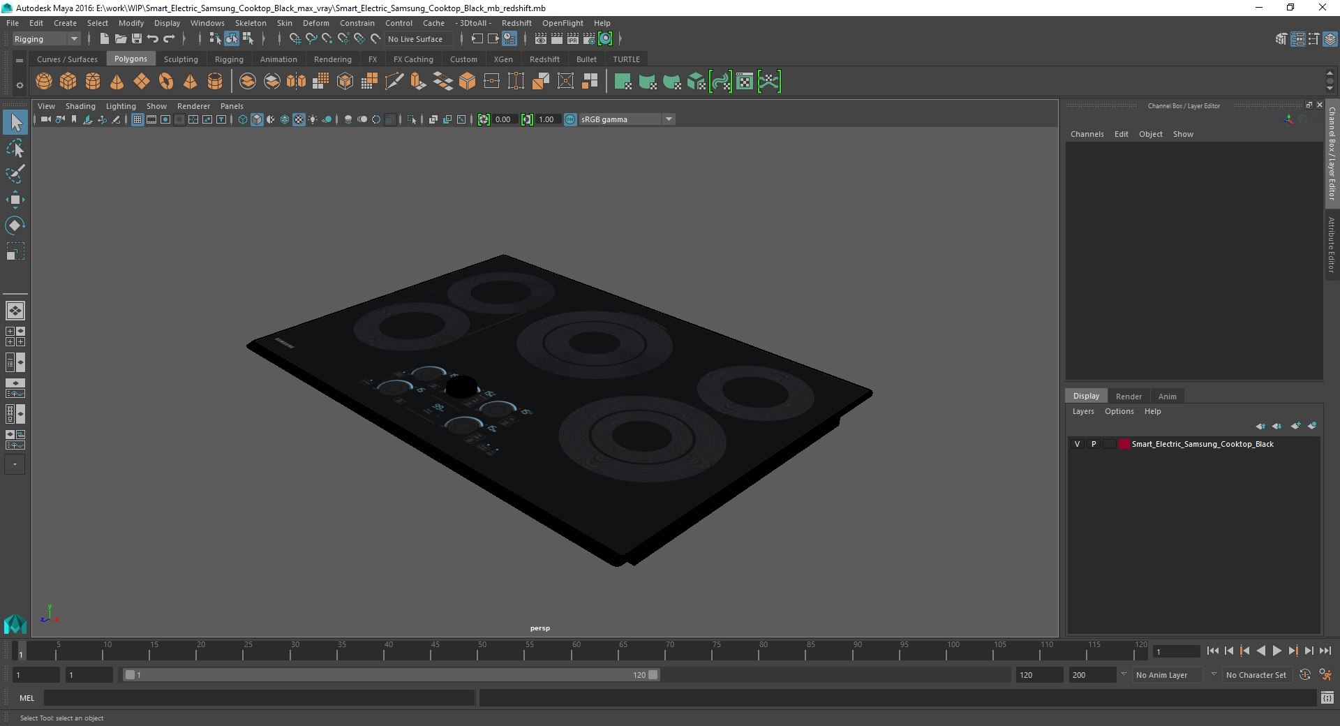Open render settings clapperboard-gear icon
The width and height of the screenshot is (1340, 726).
point(589,39)
